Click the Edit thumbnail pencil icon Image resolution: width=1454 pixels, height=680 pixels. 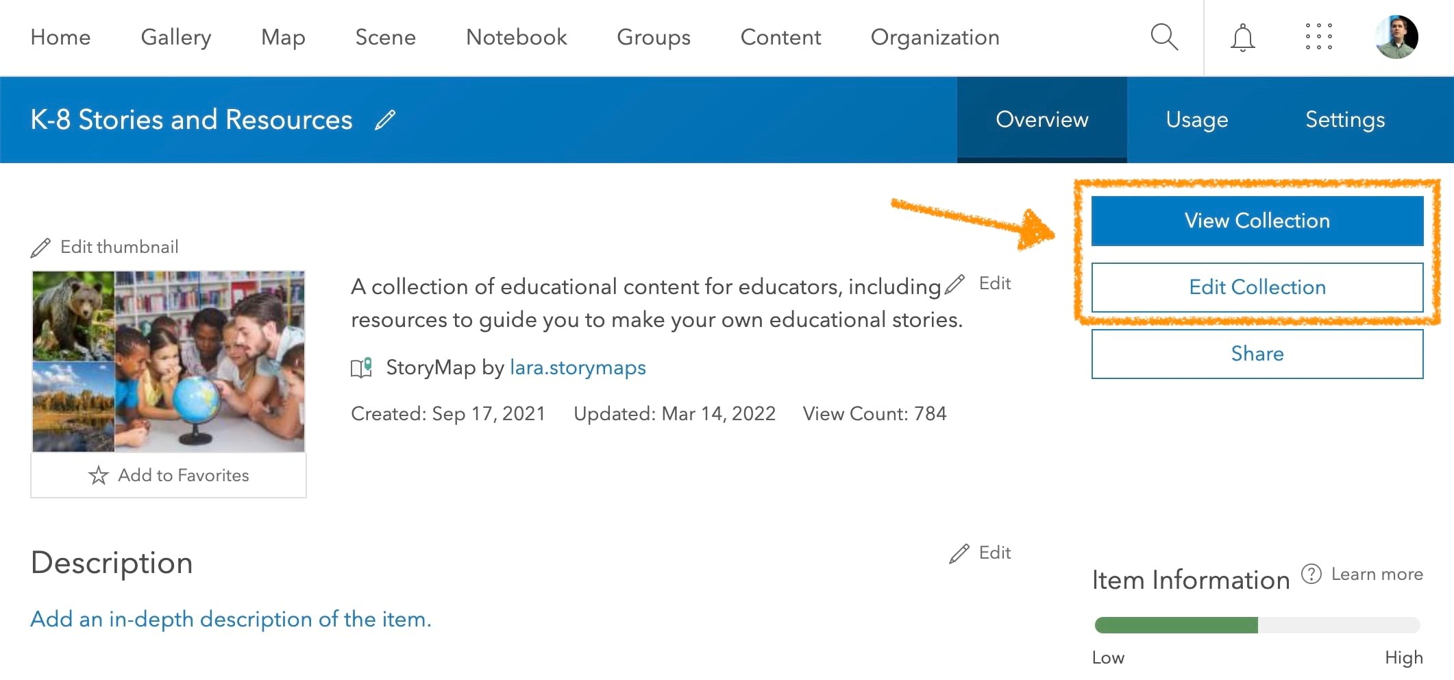tap(39, 247)
